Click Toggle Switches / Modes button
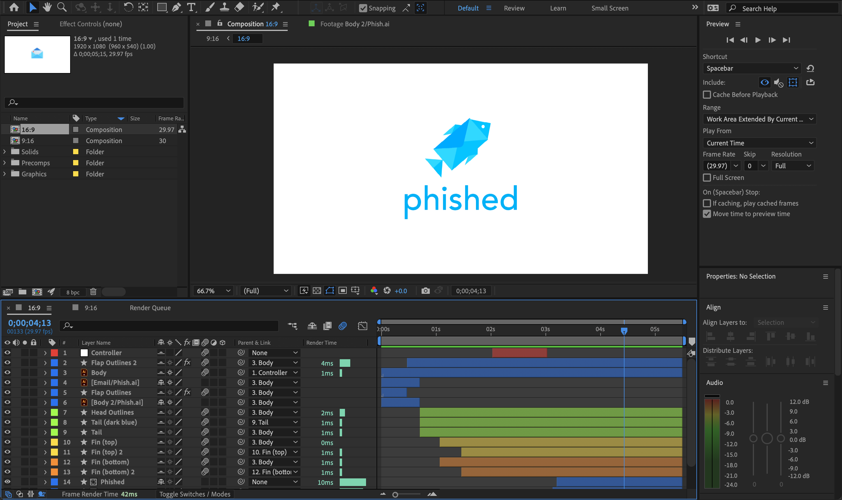This screenshot has width=842, height=500. tap(195, 494)
